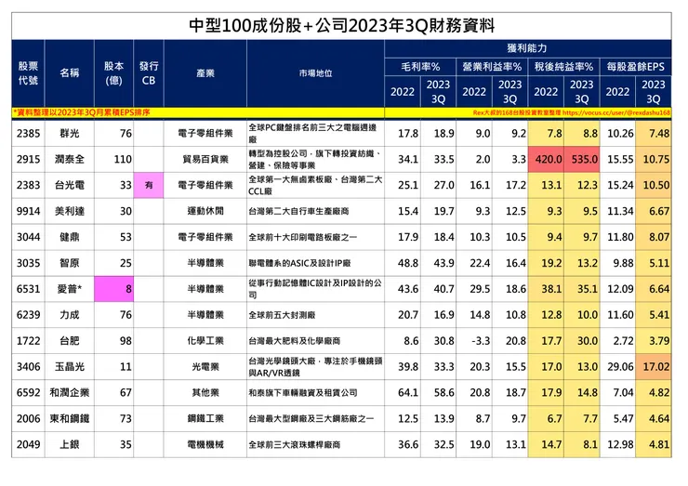Screen dimensions: 688x486
Task: Click industry cell 貿易百貨業
Action: point(205,159)
